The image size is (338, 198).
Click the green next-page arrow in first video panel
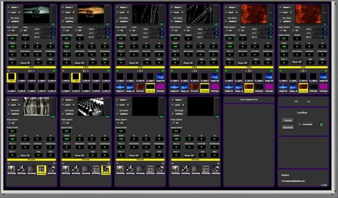[x=54, y=71]
